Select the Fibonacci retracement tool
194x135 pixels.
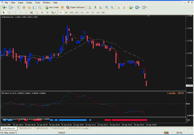click(37, 12)
